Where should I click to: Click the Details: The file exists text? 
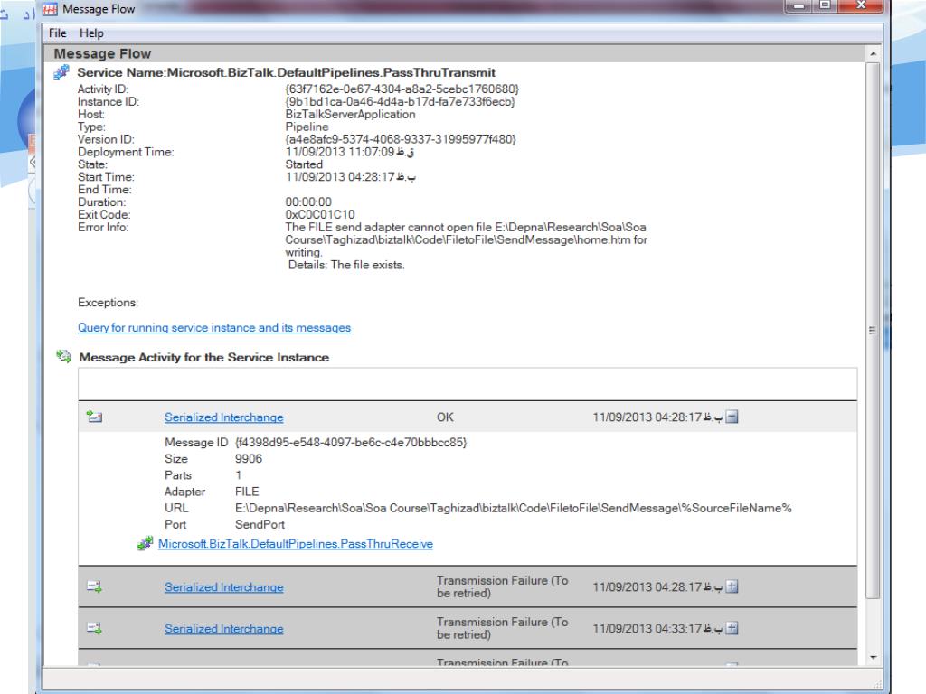pos(346,265)
